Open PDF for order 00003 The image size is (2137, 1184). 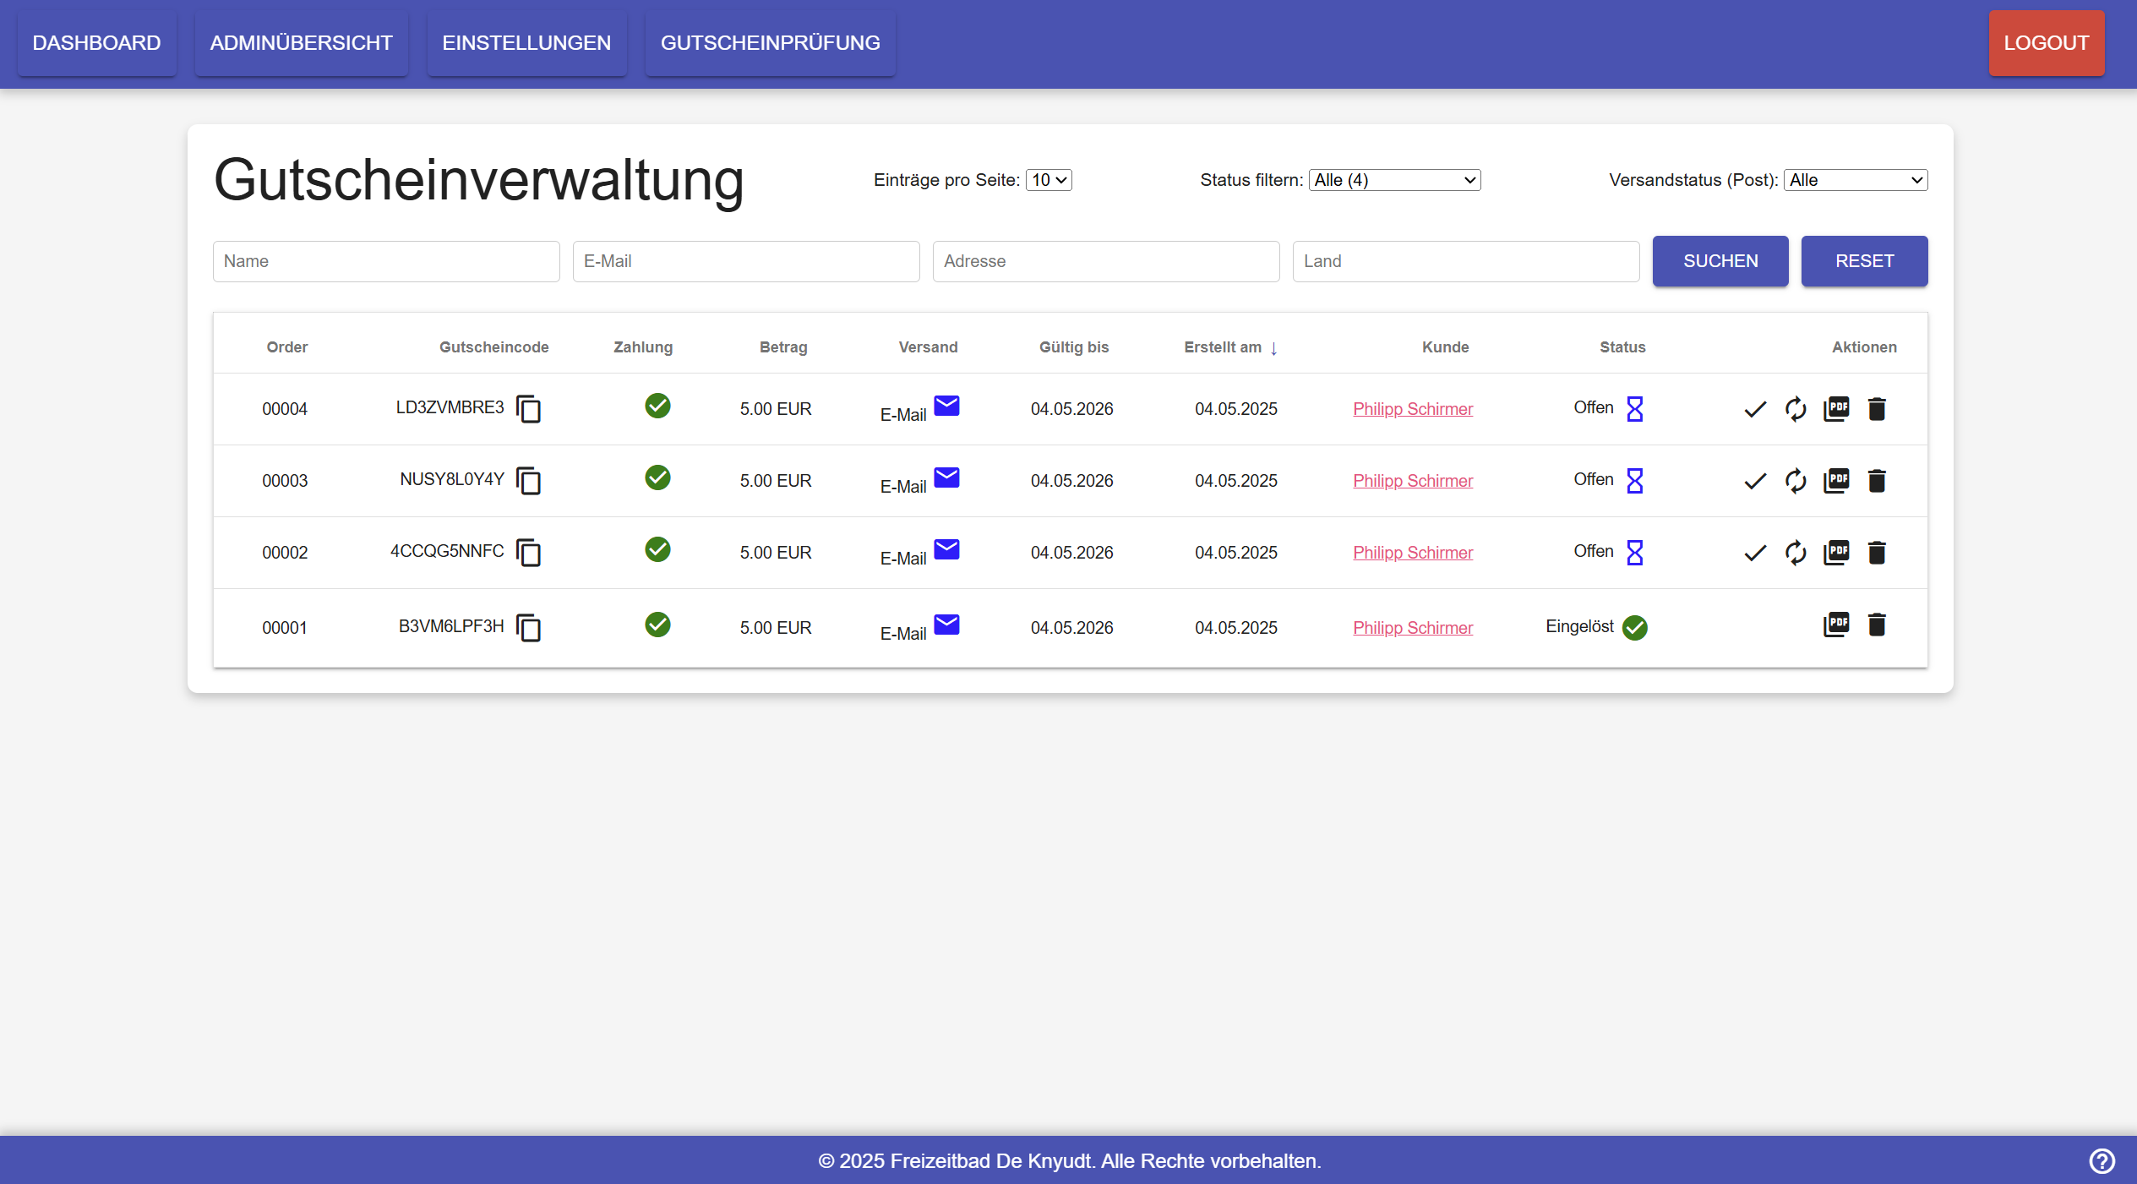(x=1836, y=481)
